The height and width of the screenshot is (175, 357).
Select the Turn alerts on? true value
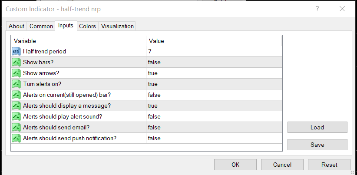(153, 84)
